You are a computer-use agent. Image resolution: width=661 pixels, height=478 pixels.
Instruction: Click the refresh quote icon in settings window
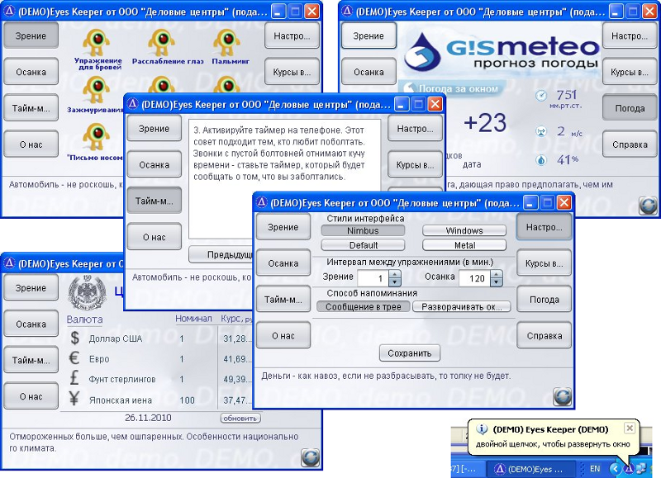click(563, 396)
